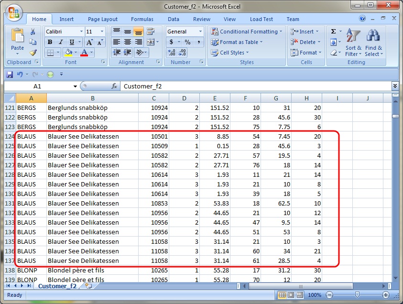Toggle Italic formatting
The width and height of the screenshot is (403, 304).
tap(61, 42)
